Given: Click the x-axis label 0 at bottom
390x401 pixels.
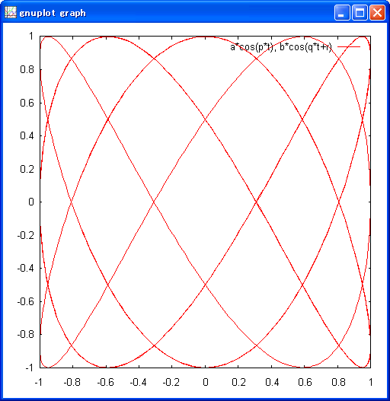Looking at the screenshot, I should [x=206, y=382].
